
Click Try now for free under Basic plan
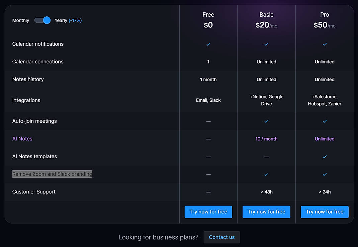[x=266, y=212]
